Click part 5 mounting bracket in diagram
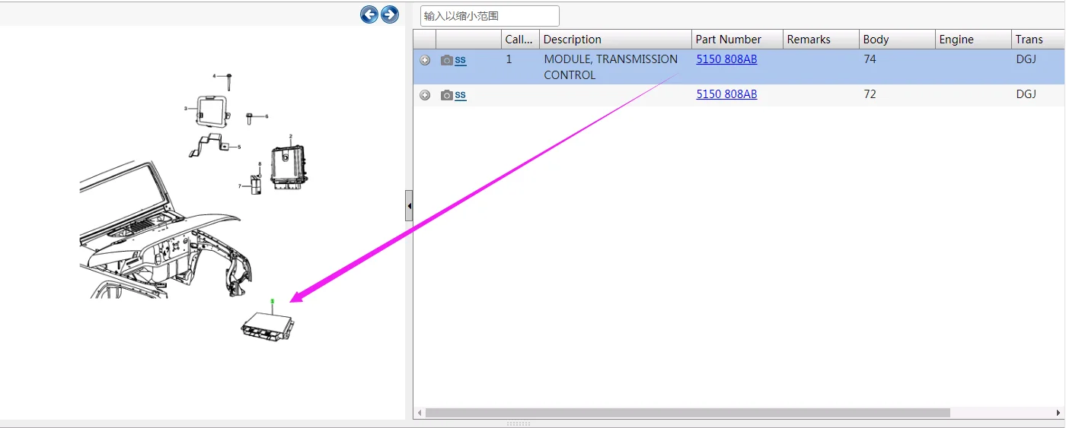The image size is (1066, 428). point(209,146)
